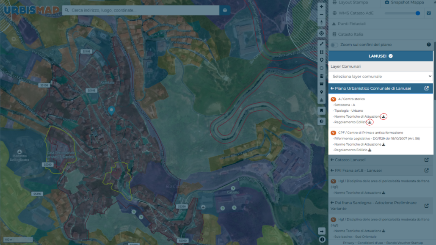Click the Sub bacino Sud Orientale row

pyautogui.click(x=355, y=237)
